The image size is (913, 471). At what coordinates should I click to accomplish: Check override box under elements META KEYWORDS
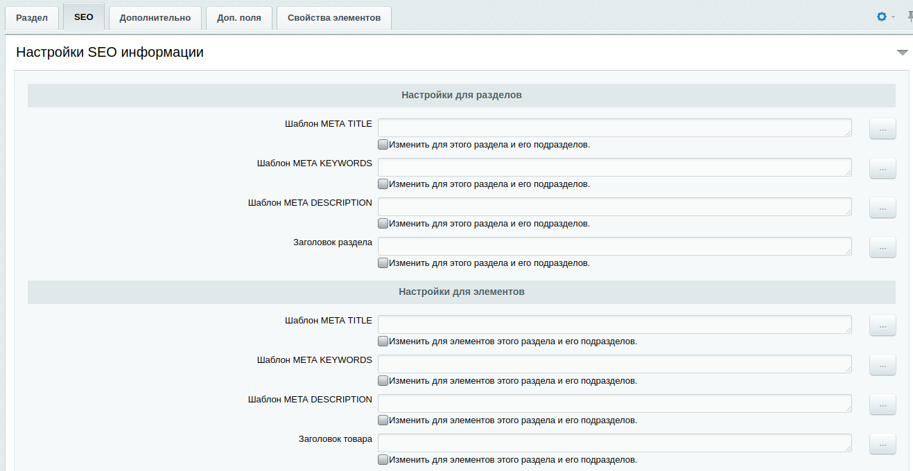(383, 381)
